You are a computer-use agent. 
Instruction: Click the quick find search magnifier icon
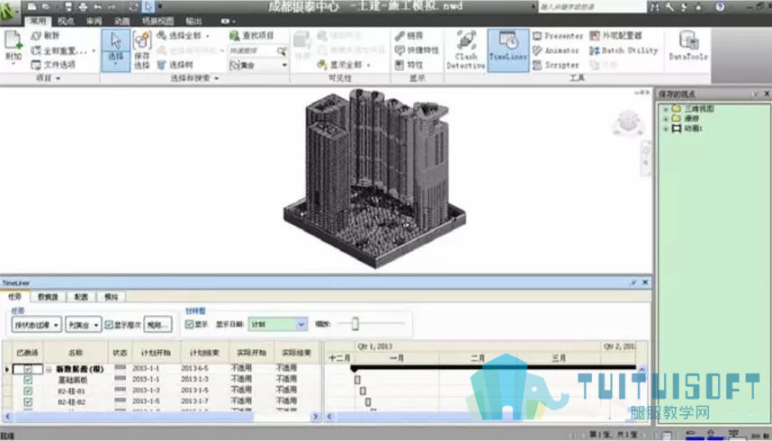(281, 50)
